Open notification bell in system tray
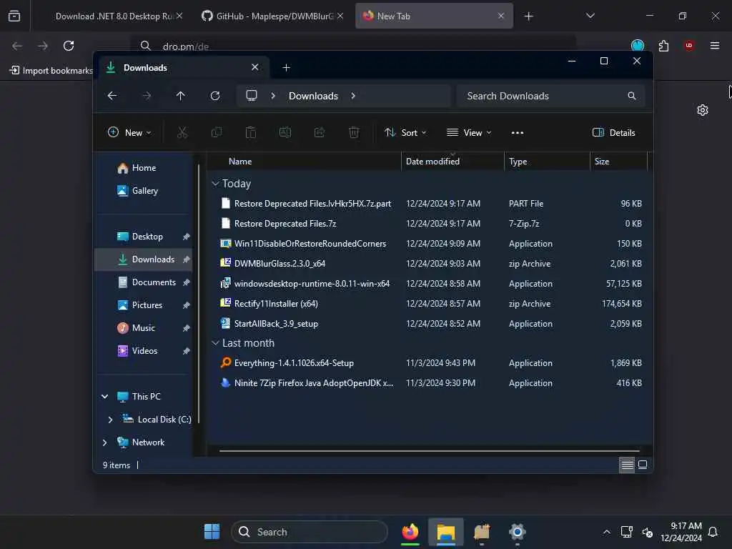The width and height of the screenshot is (732, 549). (713, 532)
